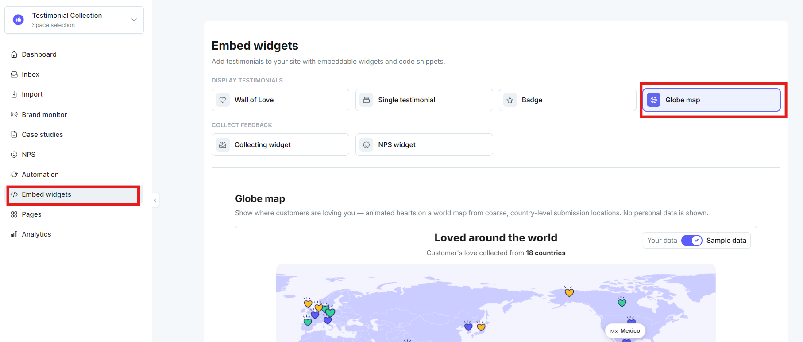Choose the NPS widget option
Screen dimensions: 803x342
click(424, 145)
